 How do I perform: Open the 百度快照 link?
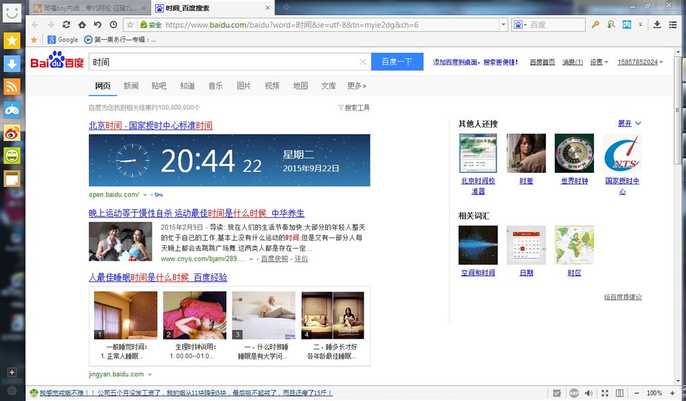[x=274, y=259]
